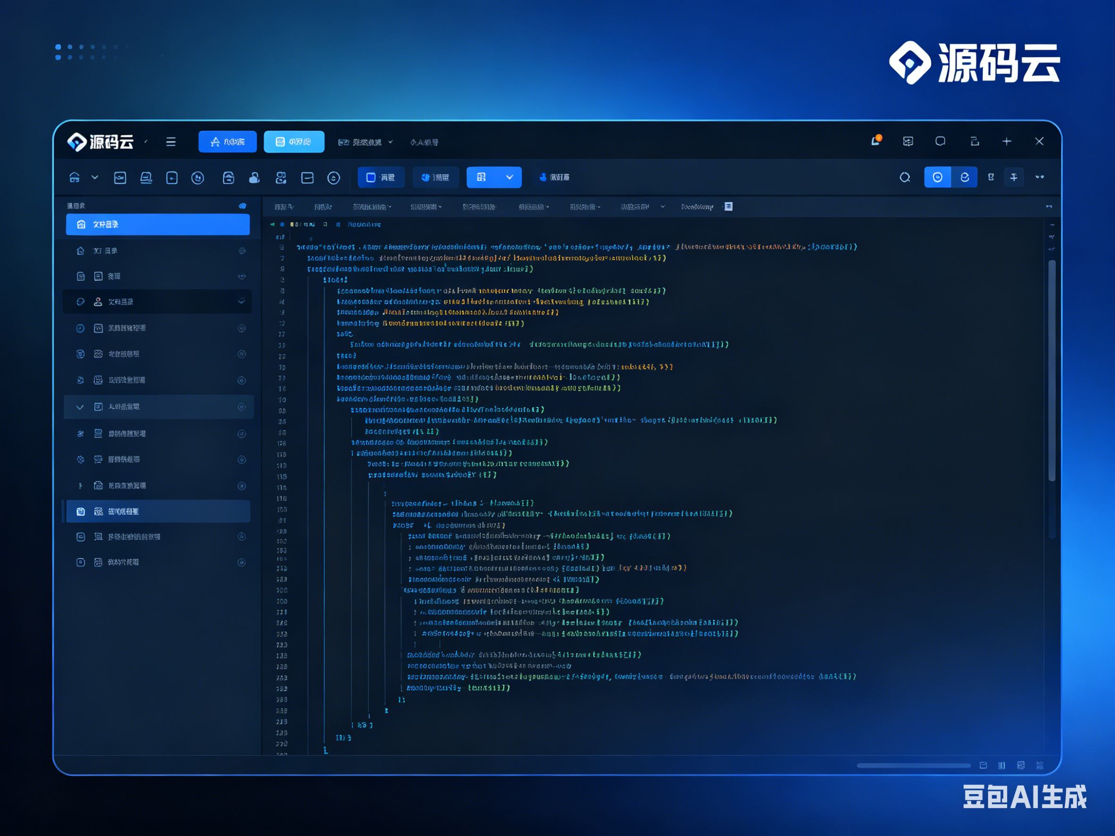This screenshot has width=1115, height=836.
Task: Click the monitor settings icon beside the bell
Action: pyautogui.click(x=908, y=141)
